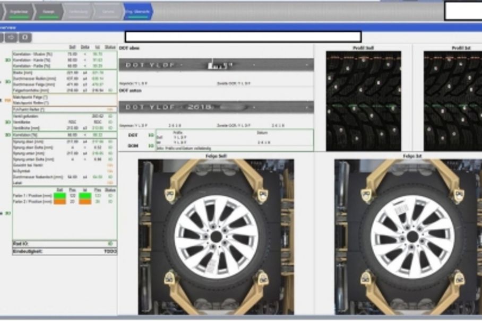Screen dimensions: 482x321
Task: Open the DOT oben scan image
Action: point(216,65)
